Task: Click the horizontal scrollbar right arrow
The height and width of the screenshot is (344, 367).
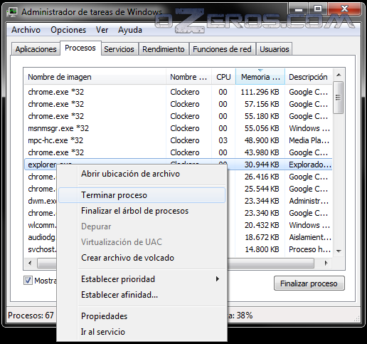Action: (326, 263)
